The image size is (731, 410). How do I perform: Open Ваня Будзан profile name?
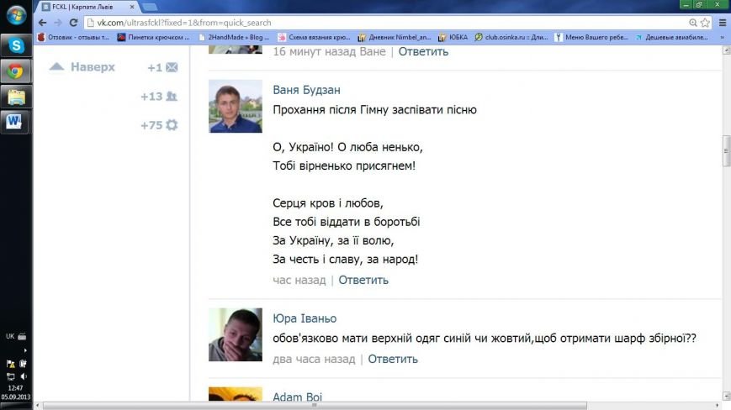pyautogui.click(x=306, y=90)
